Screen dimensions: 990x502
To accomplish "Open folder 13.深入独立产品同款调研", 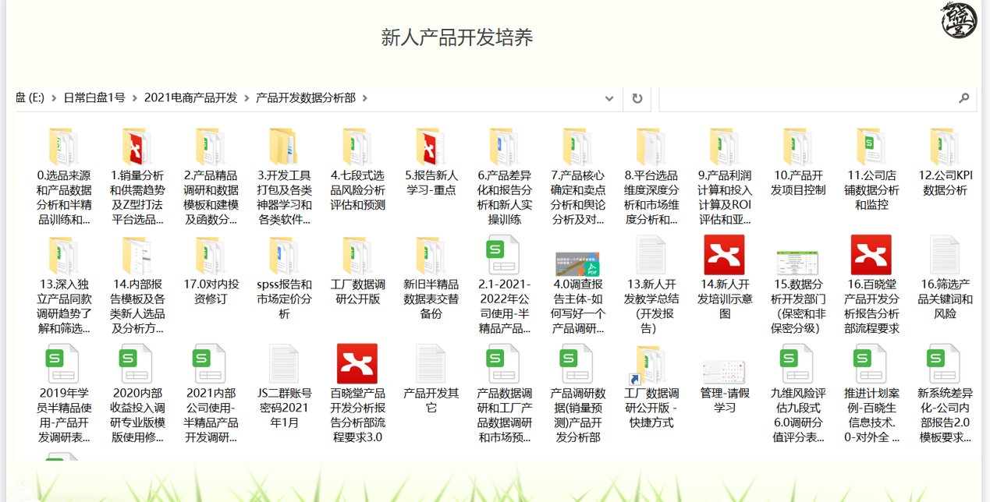I will coord(63,285).
